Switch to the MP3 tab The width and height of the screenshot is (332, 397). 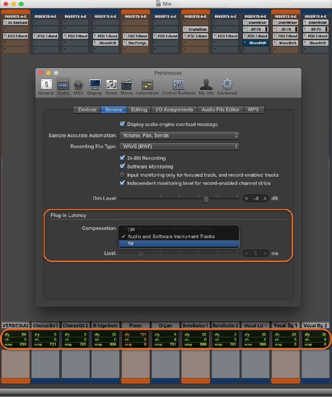point(253,110)
